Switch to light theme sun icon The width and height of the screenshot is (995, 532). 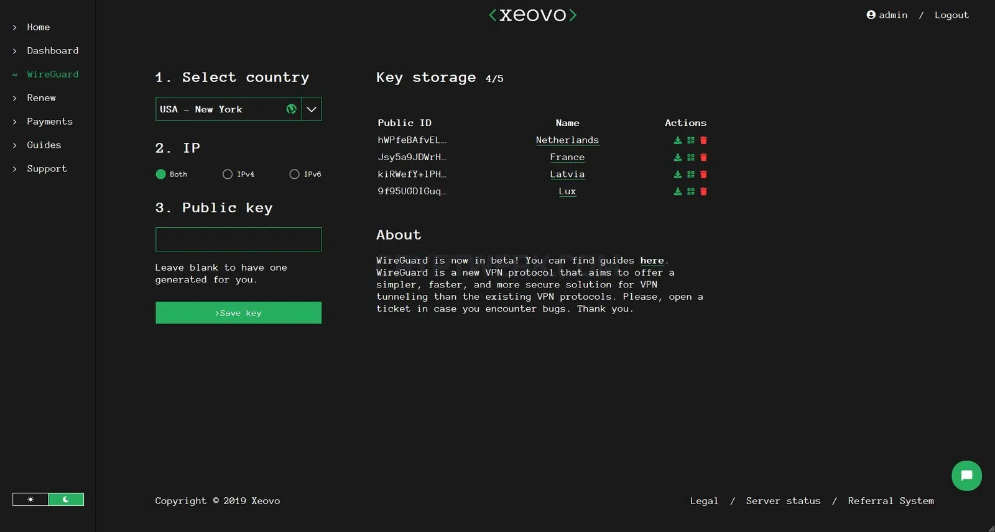pos(30,500)
